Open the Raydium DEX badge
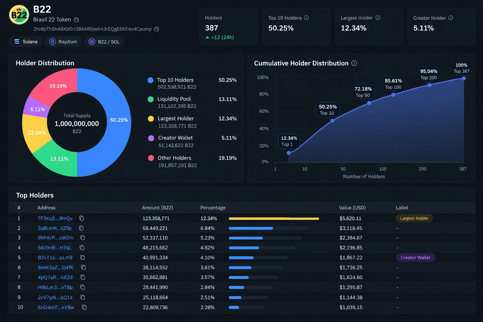 [x=63, y=42]
